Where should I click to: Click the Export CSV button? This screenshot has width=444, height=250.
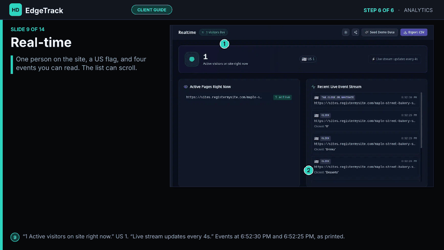(414, 32)
